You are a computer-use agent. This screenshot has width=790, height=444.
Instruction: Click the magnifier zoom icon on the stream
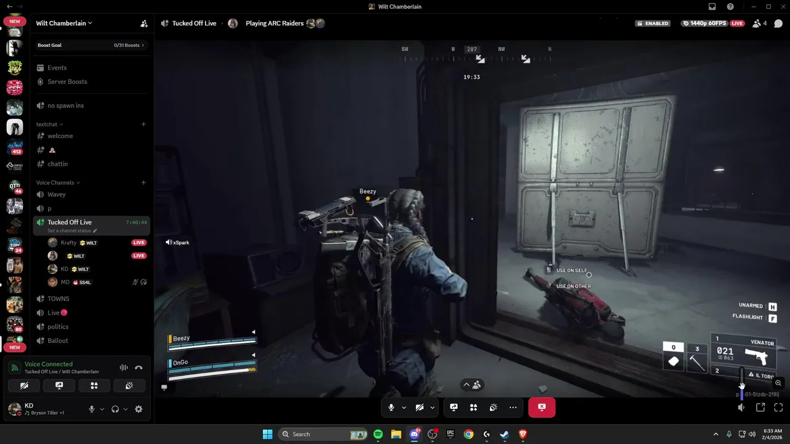tap(778, 383)
